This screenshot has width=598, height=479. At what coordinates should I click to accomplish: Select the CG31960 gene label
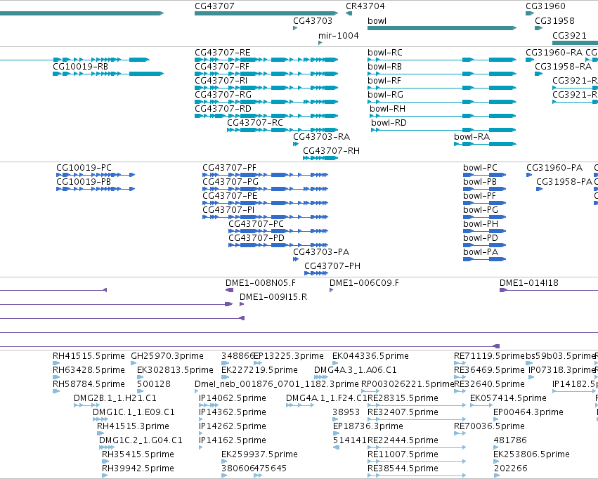[x=545, y=6]
